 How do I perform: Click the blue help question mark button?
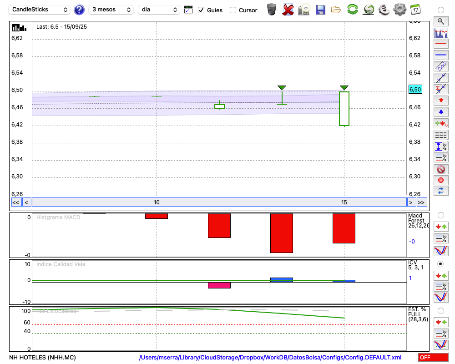(x=79, y=10)
